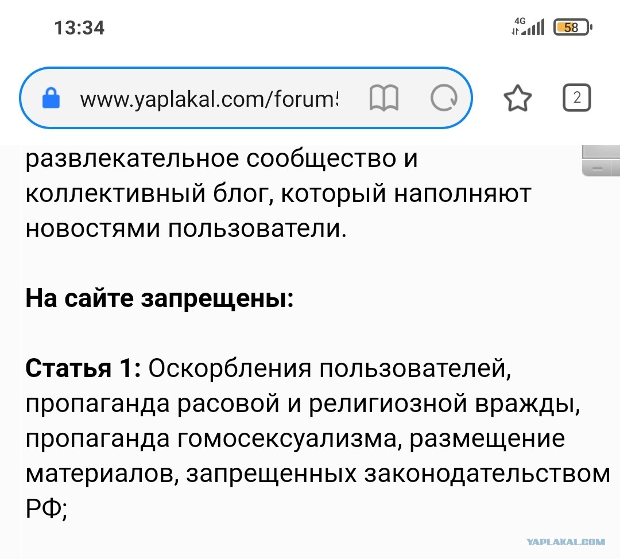This screenshot has width=620, height=559.
Task: Click the word 'развлекательное' in text
Action: click(x=133, y=159)
